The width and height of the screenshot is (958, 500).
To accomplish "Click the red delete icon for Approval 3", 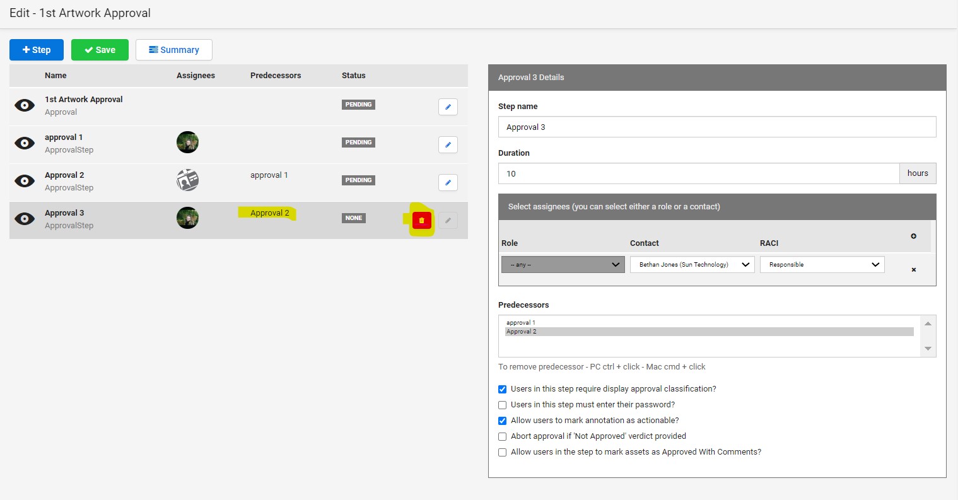I will (421, 220).
